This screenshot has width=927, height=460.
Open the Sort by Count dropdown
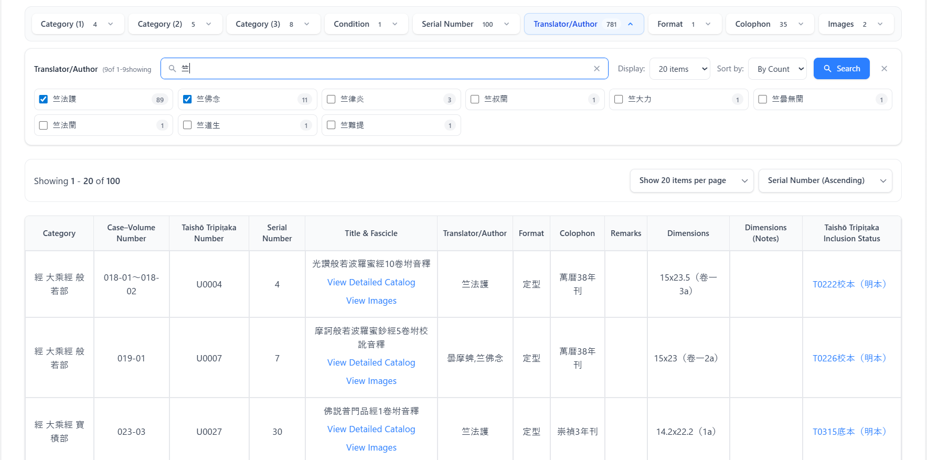(777, 69)
